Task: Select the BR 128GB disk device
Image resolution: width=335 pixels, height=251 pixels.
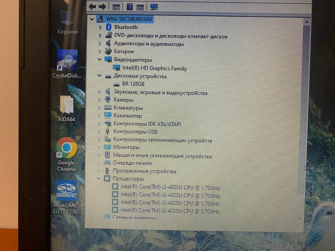Action: click(133, 84)
